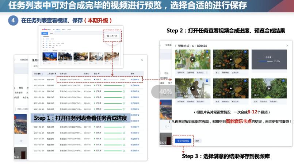
Task: Click the 任务ID column header
Action: click(87, 73)
